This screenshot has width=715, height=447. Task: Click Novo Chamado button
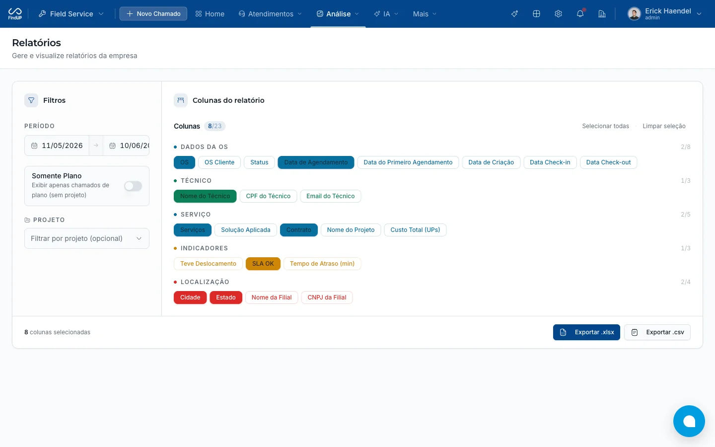click(153, 14)
